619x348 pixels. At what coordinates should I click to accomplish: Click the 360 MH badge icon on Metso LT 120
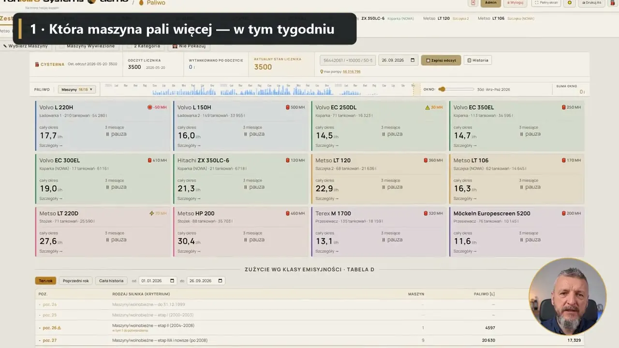426,160
